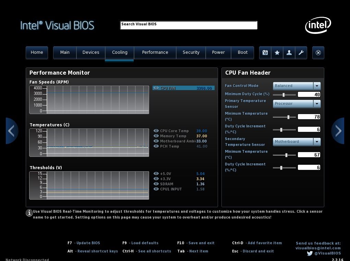
Task: Open favorites with the star icon
Action: point(277,53)
